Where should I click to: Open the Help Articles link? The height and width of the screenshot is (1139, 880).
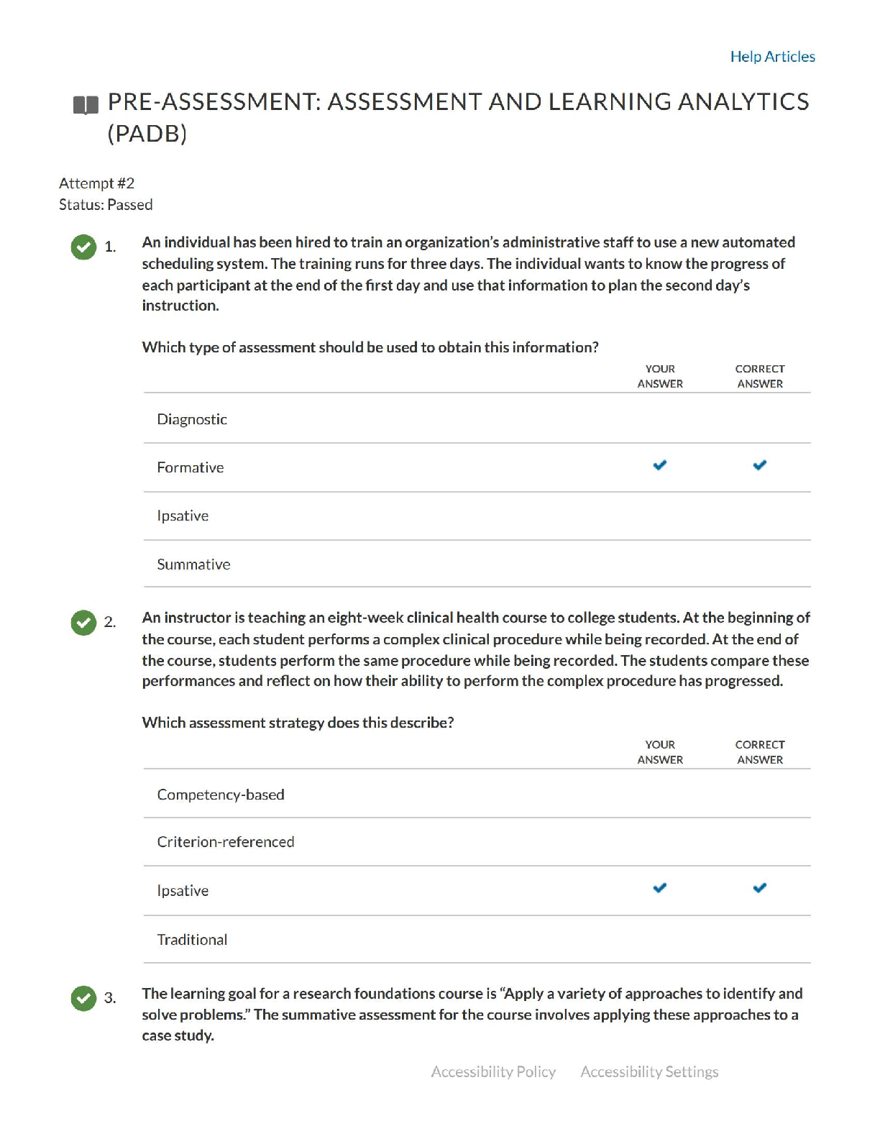772,57
